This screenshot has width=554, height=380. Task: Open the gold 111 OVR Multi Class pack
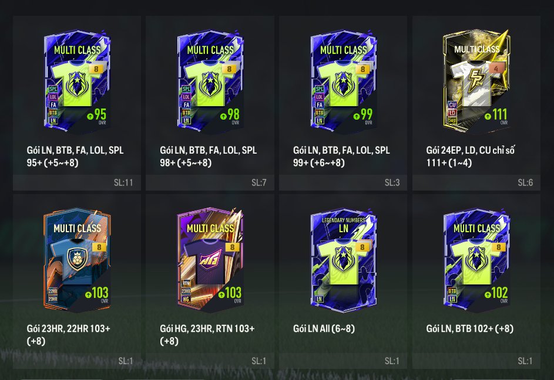476,82
